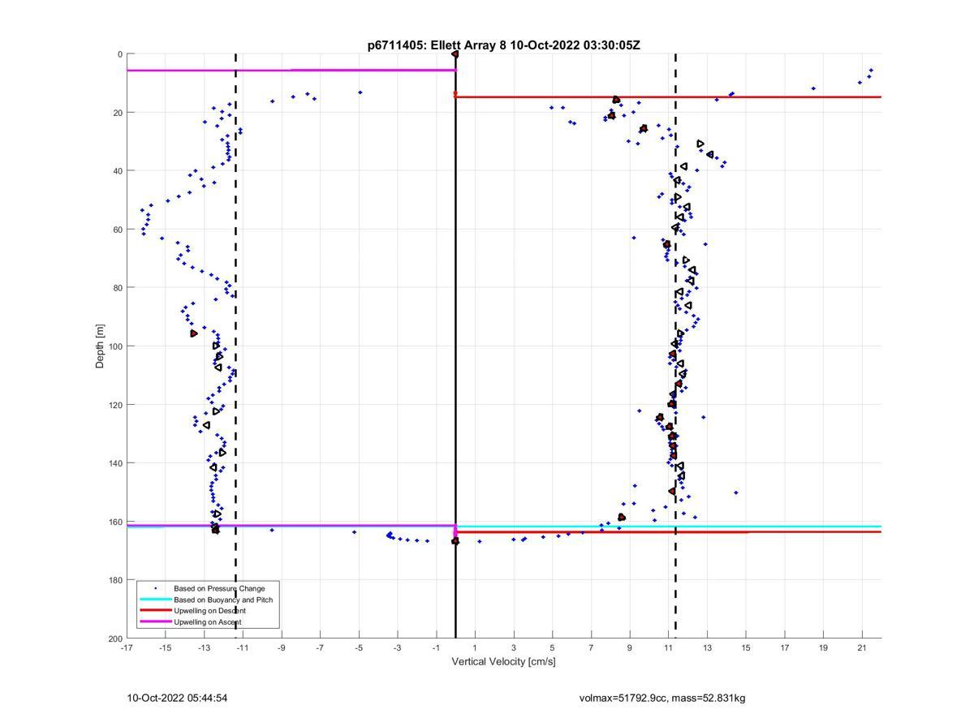Click x-axis tick label '21'
The height and width of the screenshot is (718, 974).
(862, 647)
